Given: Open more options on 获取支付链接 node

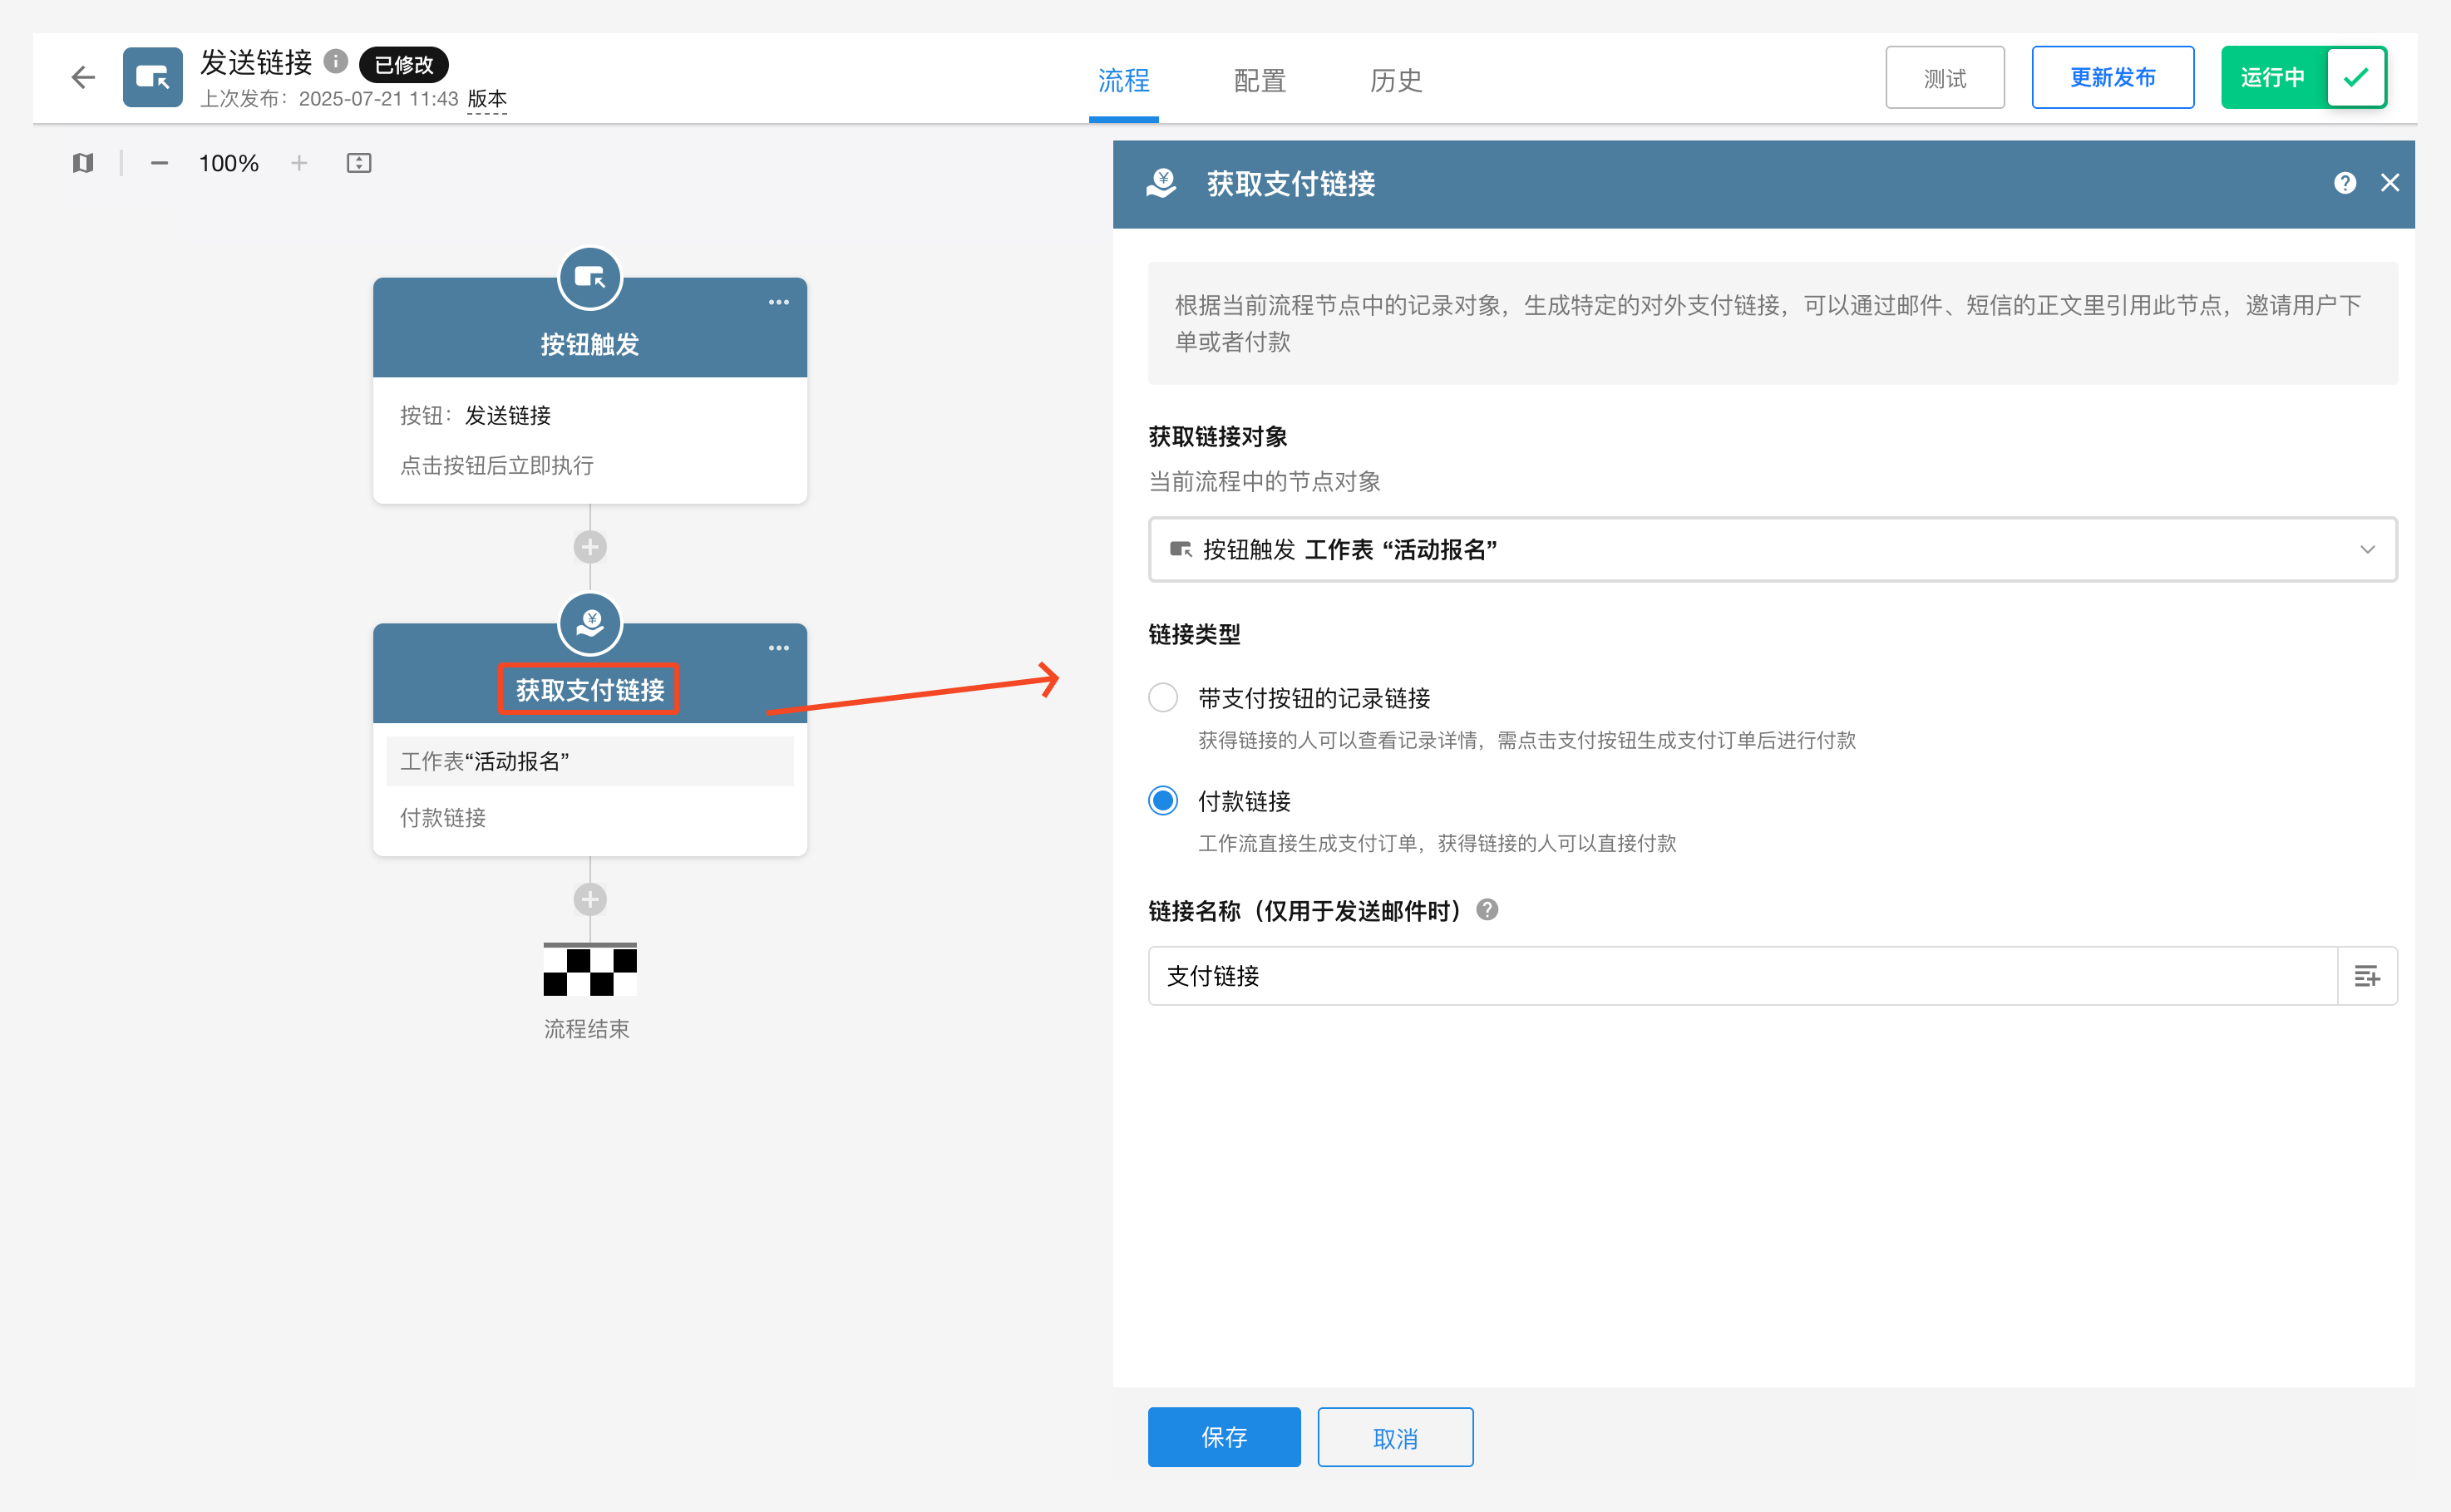Looking at the screenshot, I should coord(779,648).
